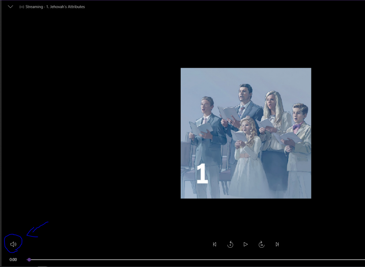Open the album artwork of the singing family
This screenshot has width=365, height=267.
pos(245,133)
